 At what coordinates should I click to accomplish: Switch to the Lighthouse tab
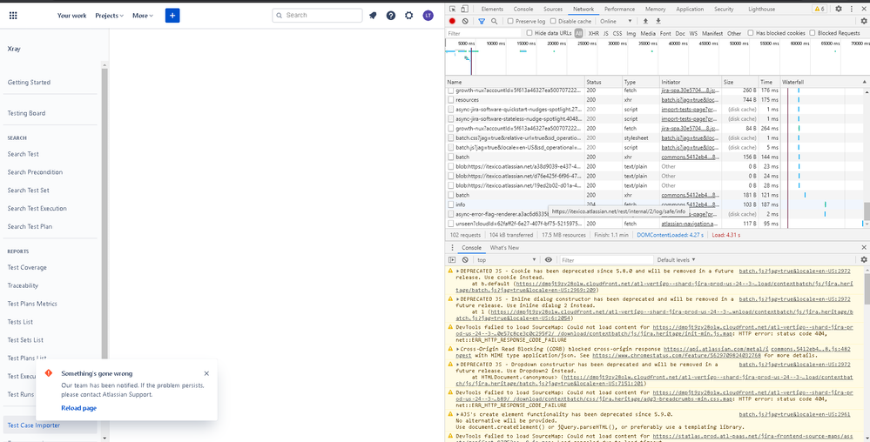tap(761, 9)
